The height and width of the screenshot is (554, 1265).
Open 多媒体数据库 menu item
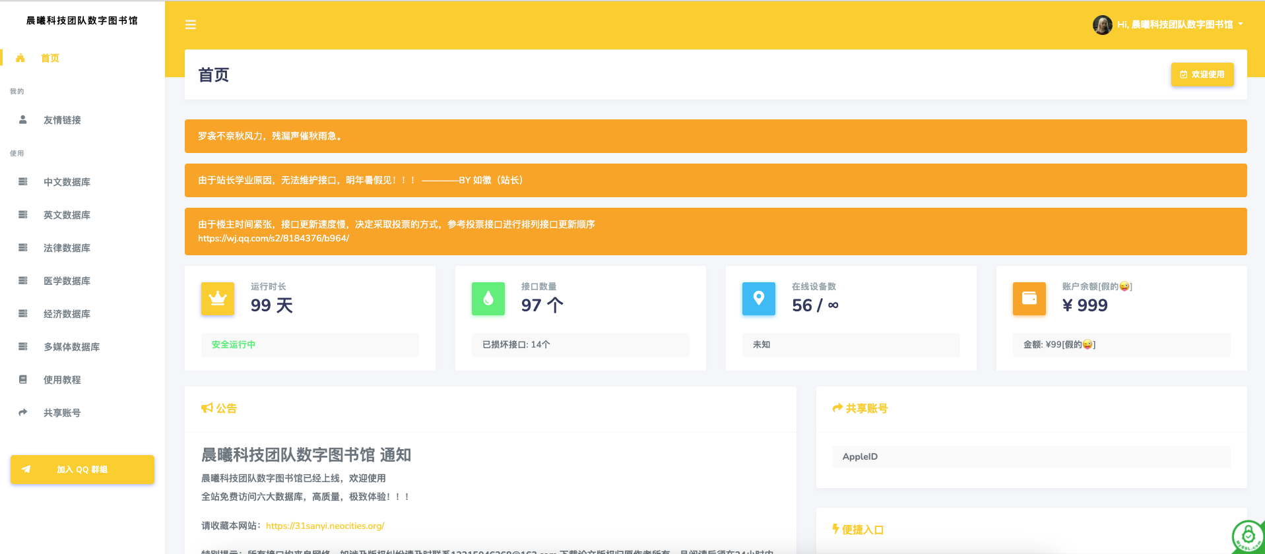click(x=82, y=347)
